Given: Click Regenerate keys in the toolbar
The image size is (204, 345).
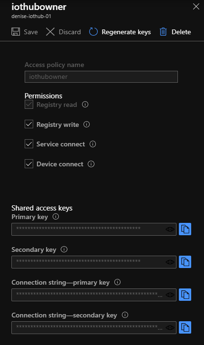Looking at the screenshot, I should click(x=120, y=32).
